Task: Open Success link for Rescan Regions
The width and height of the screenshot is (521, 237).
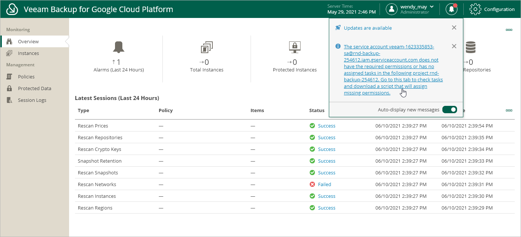Action: point(327,208)
